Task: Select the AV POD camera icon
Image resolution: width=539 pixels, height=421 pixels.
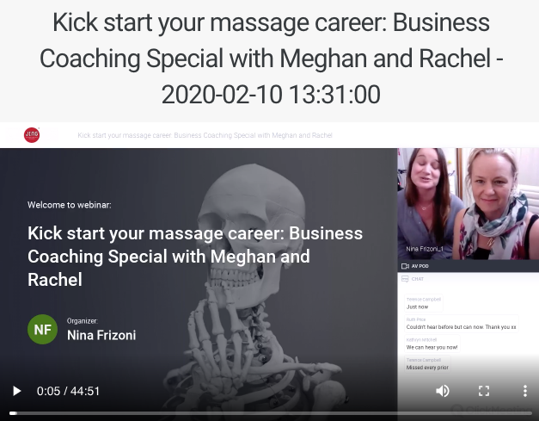Action: pos(405,266)
